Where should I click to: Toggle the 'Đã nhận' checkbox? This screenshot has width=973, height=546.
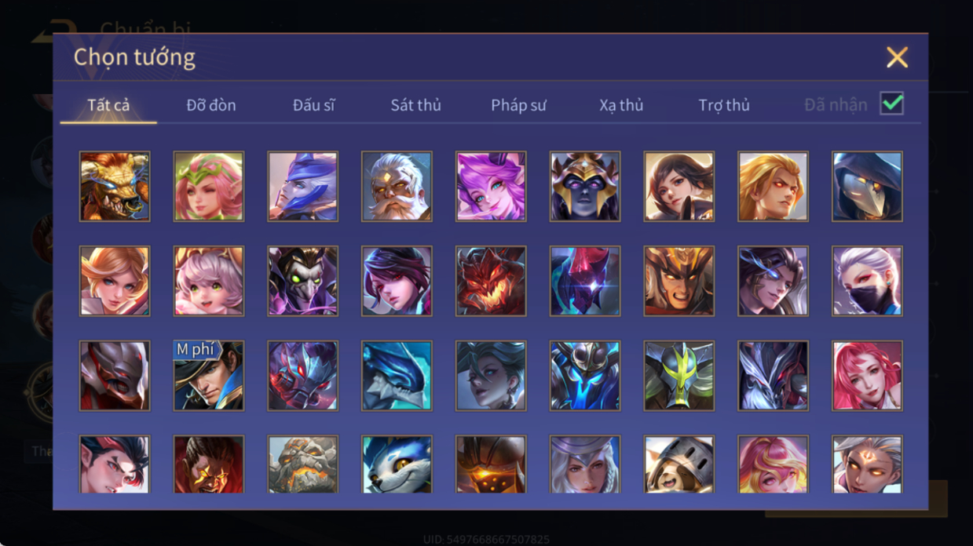pyautogui.click(x=891, y=104)
